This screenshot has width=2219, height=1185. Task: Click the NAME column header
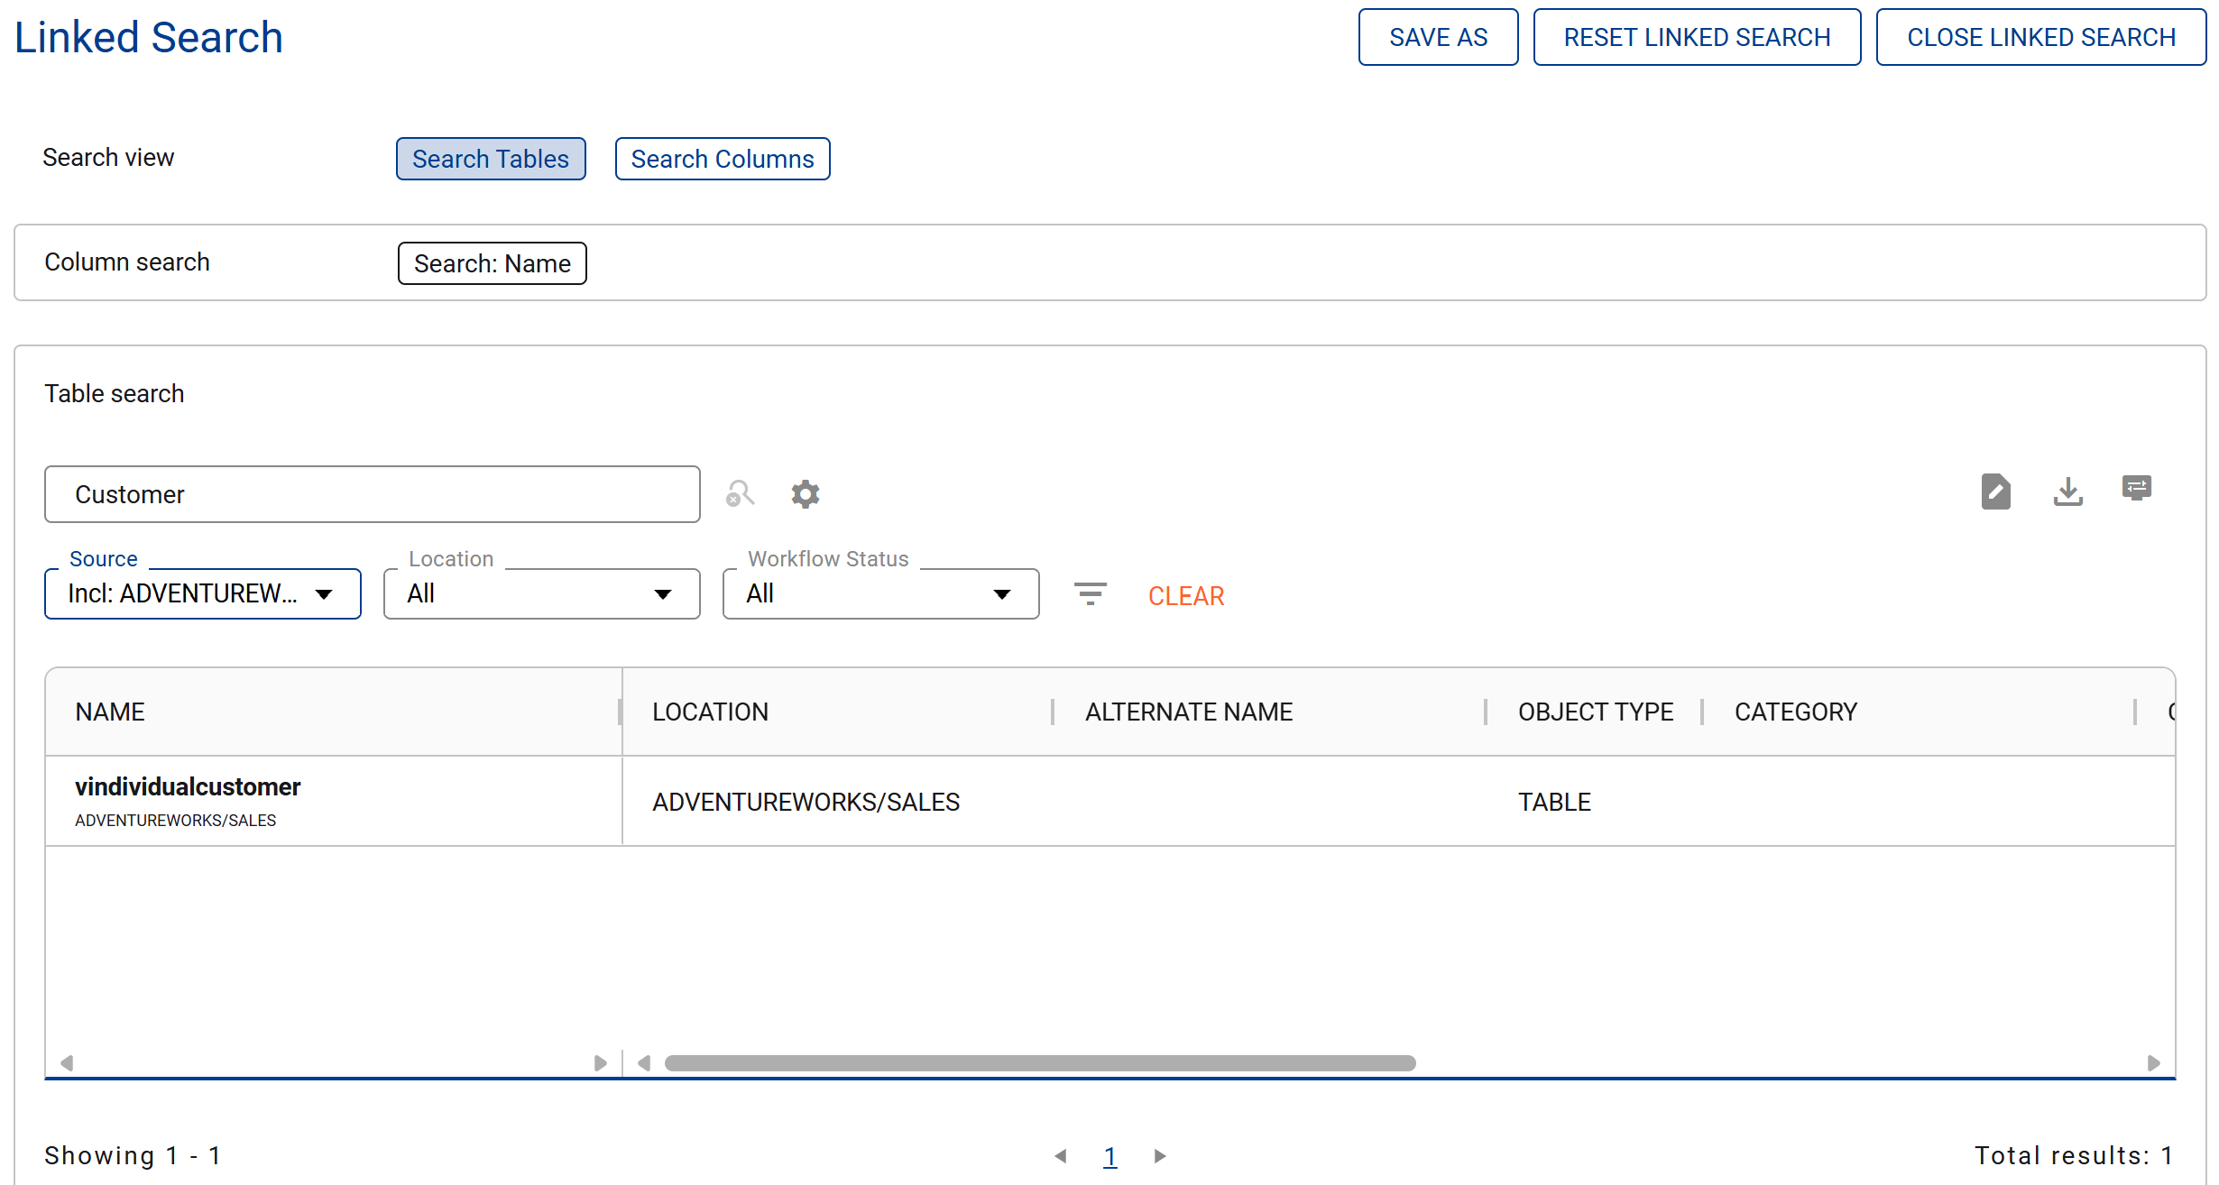pos(110,712)
